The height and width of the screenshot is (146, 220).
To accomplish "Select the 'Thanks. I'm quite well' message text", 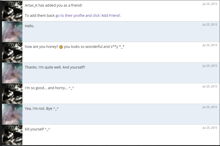I will coord(55,67).
